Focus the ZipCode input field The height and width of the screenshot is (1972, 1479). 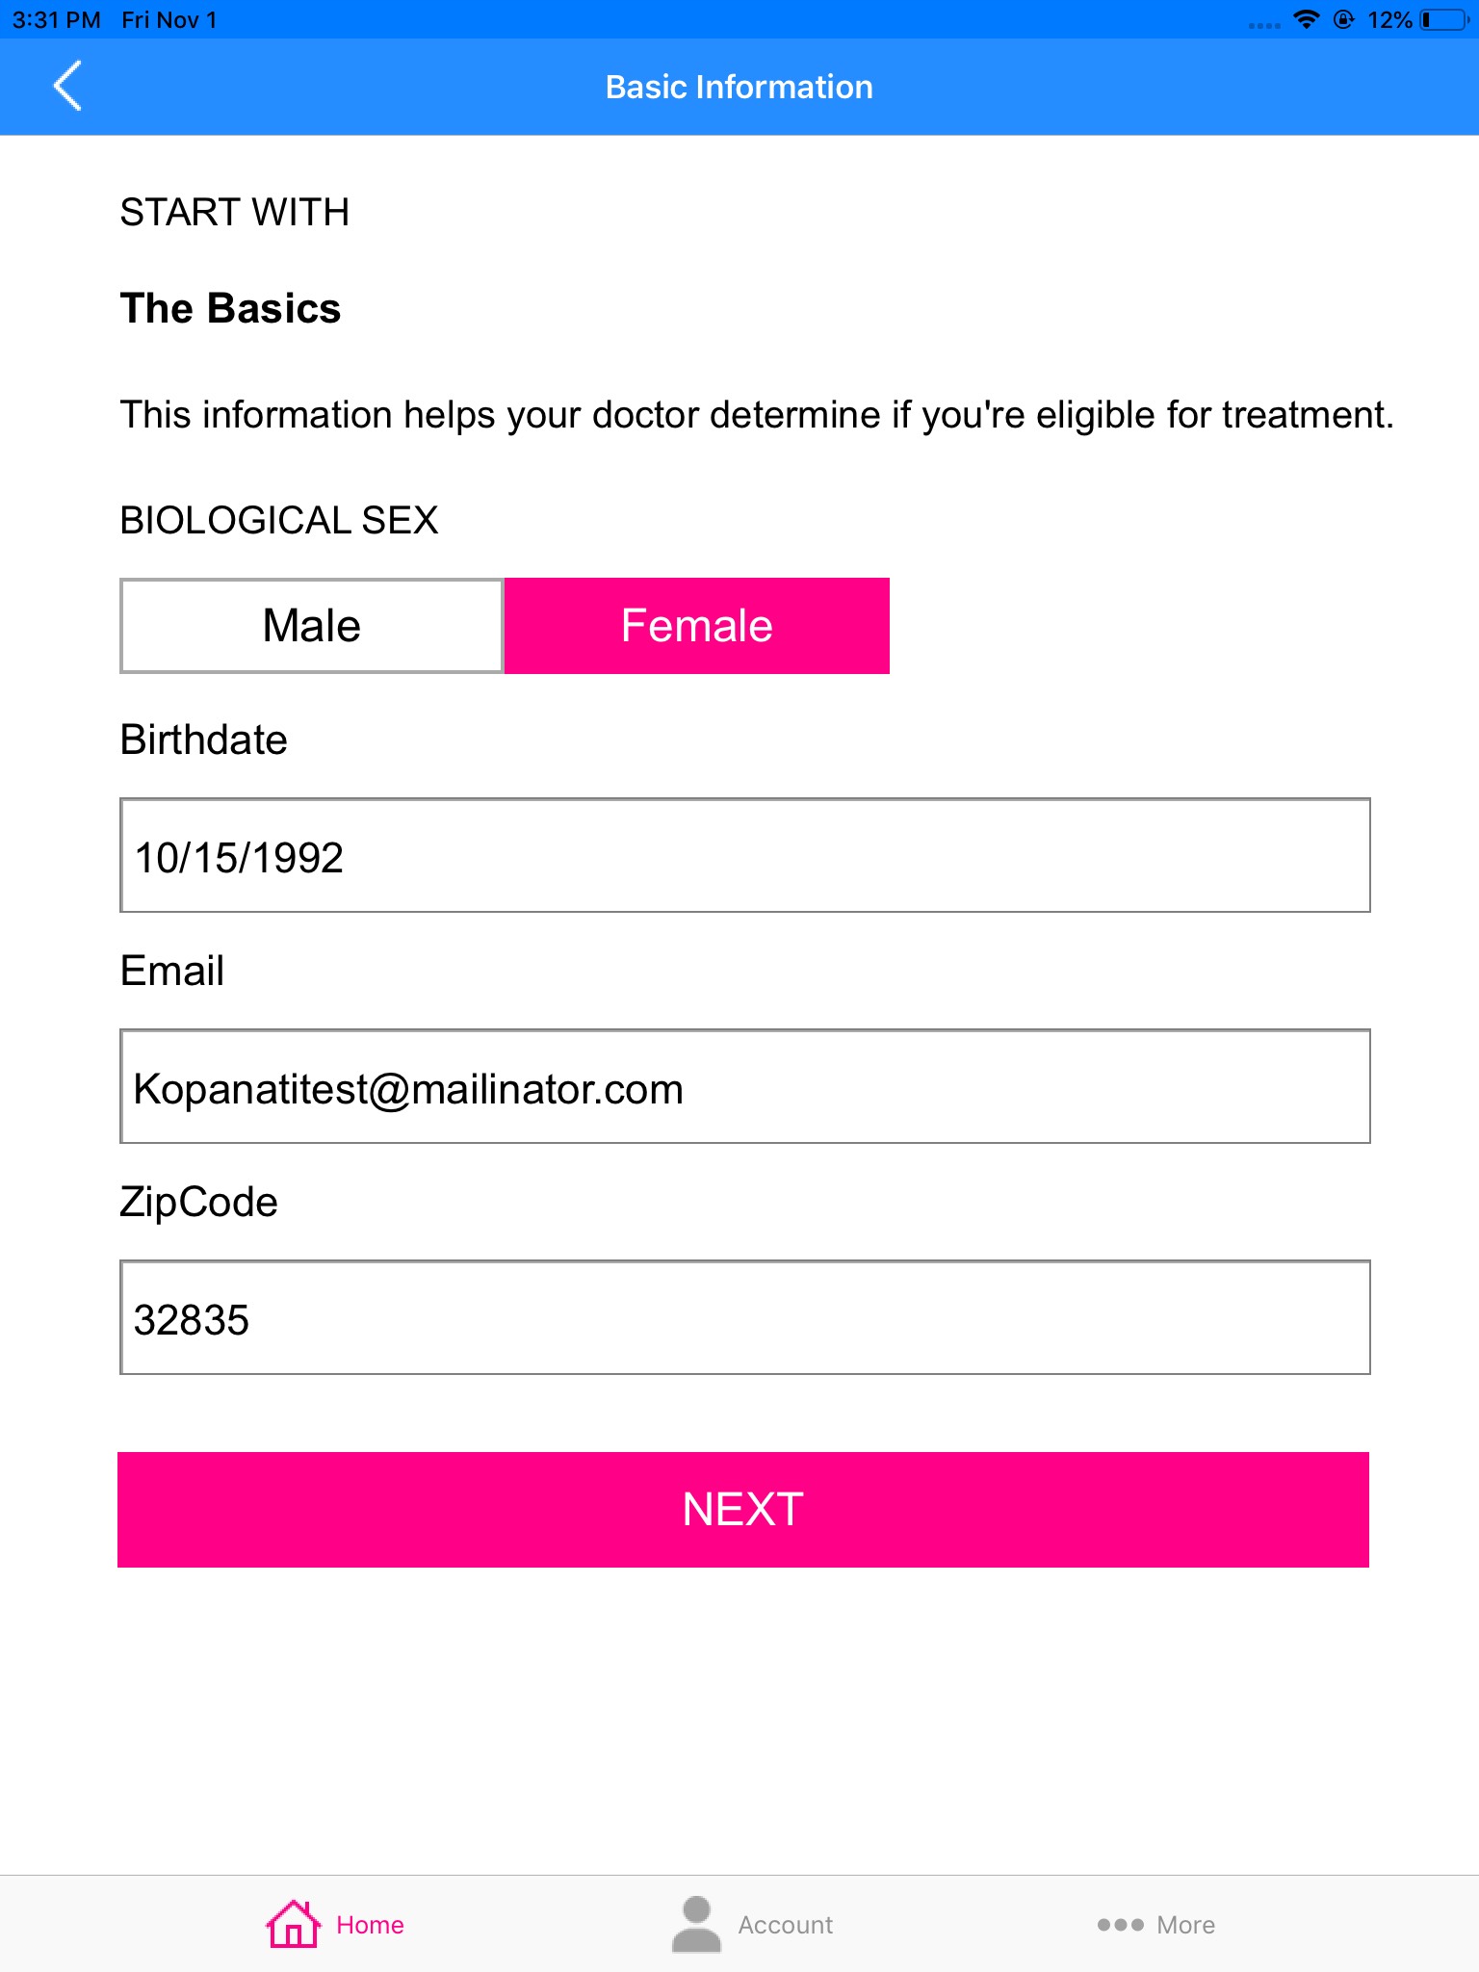tap(744, 1318)
